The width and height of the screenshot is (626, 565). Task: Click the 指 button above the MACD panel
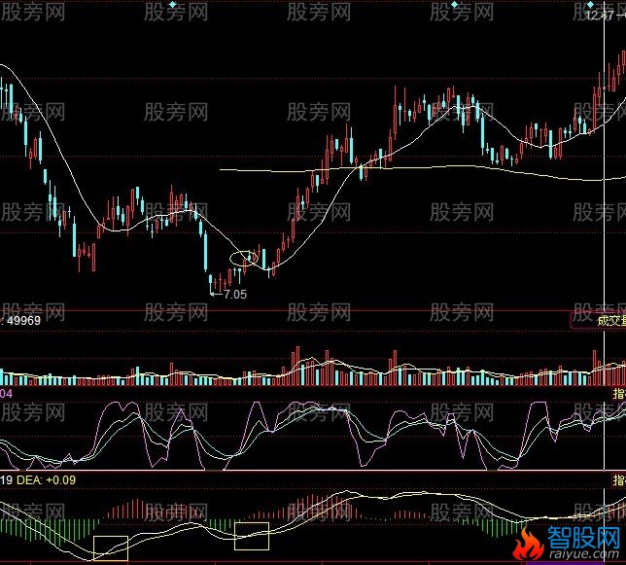pos(619,479)
